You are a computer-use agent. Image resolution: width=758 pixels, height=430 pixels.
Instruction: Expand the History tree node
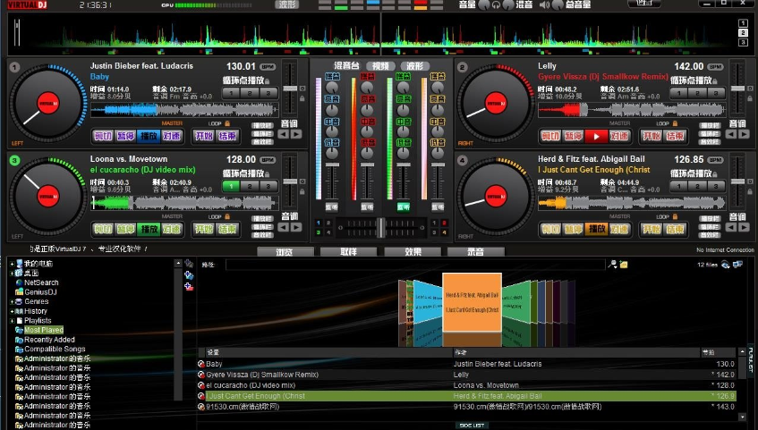[13, 311]
